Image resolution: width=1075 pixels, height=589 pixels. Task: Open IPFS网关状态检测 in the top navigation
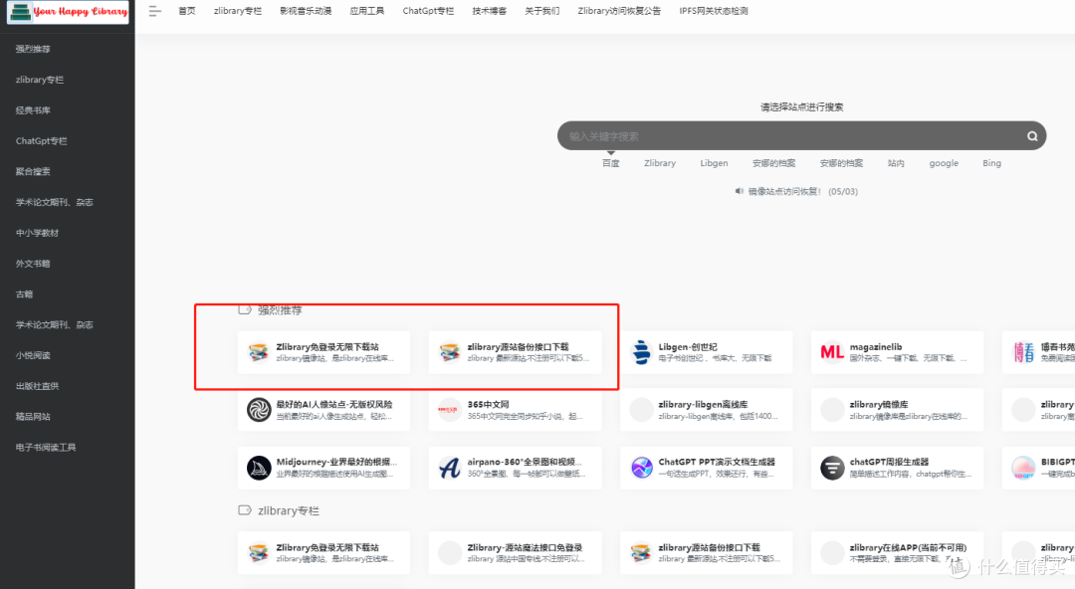[x=714, y=11]
